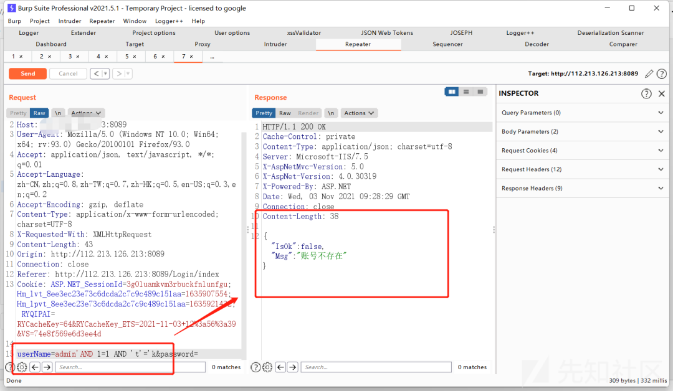Switch to combined tabbed layout view
The height and width of the screenshot is (391, 673).
tap(480, 92)
